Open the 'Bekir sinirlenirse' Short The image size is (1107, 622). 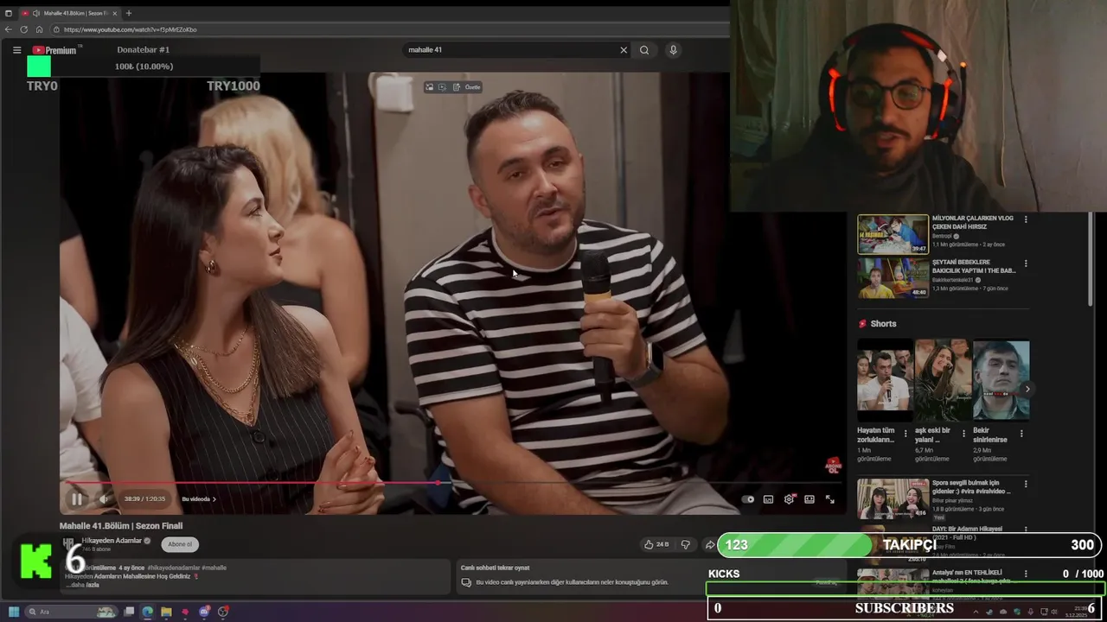(1001, 380)
